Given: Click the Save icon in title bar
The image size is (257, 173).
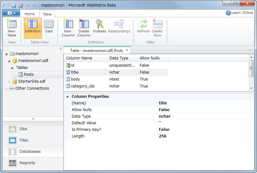Looking at the screenshot, I should pyautogui.click(x=14, y=6).
